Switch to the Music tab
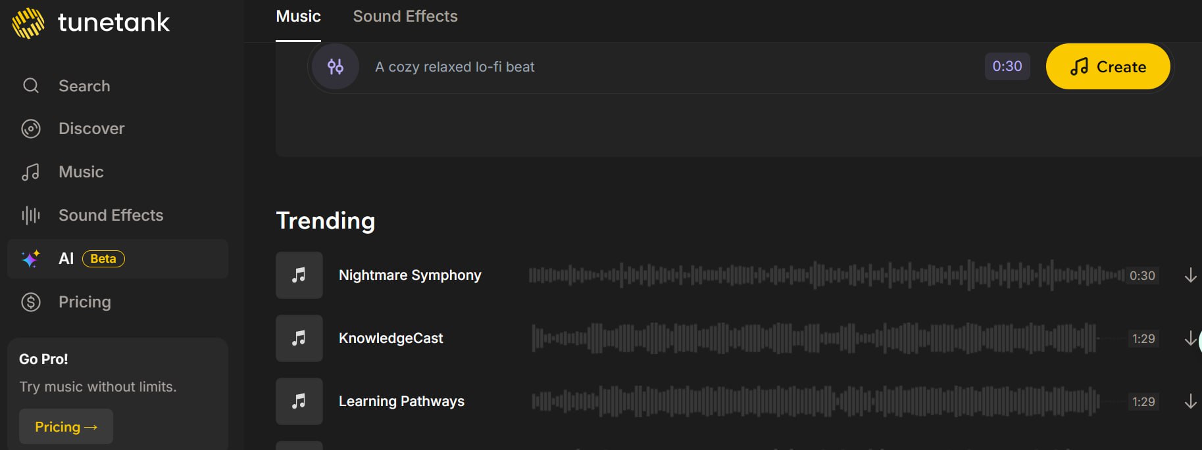This screenshot has width=1202, height=450. [298, 16]
